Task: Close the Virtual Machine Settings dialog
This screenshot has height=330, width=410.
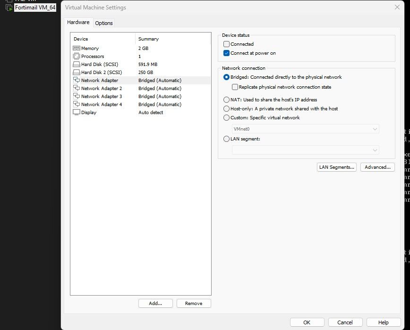Action: [x=397, y=7]
